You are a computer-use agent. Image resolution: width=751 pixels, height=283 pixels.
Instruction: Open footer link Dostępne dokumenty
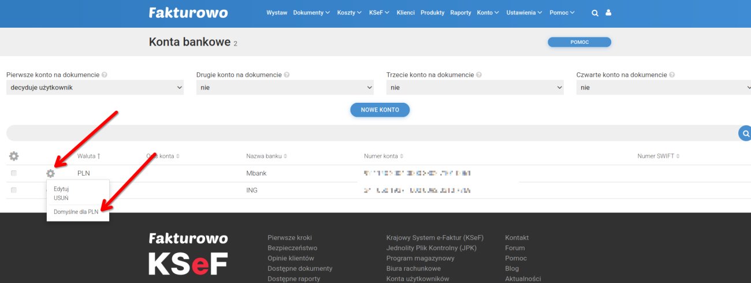coord(300,269)
